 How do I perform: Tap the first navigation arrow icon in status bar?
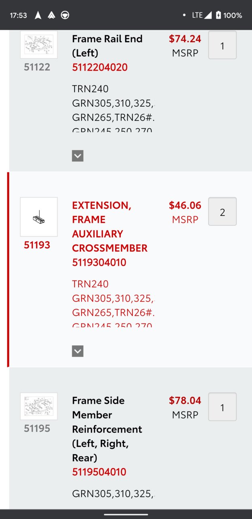click(38, 15)
